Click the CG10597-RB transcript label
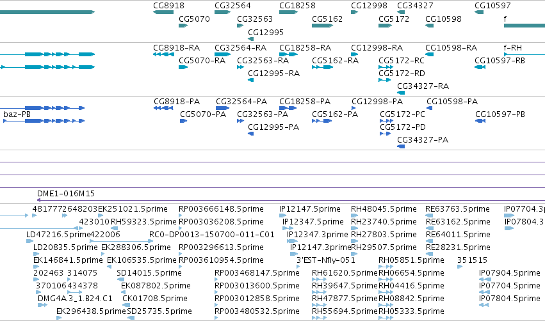 tap(500, 60)
